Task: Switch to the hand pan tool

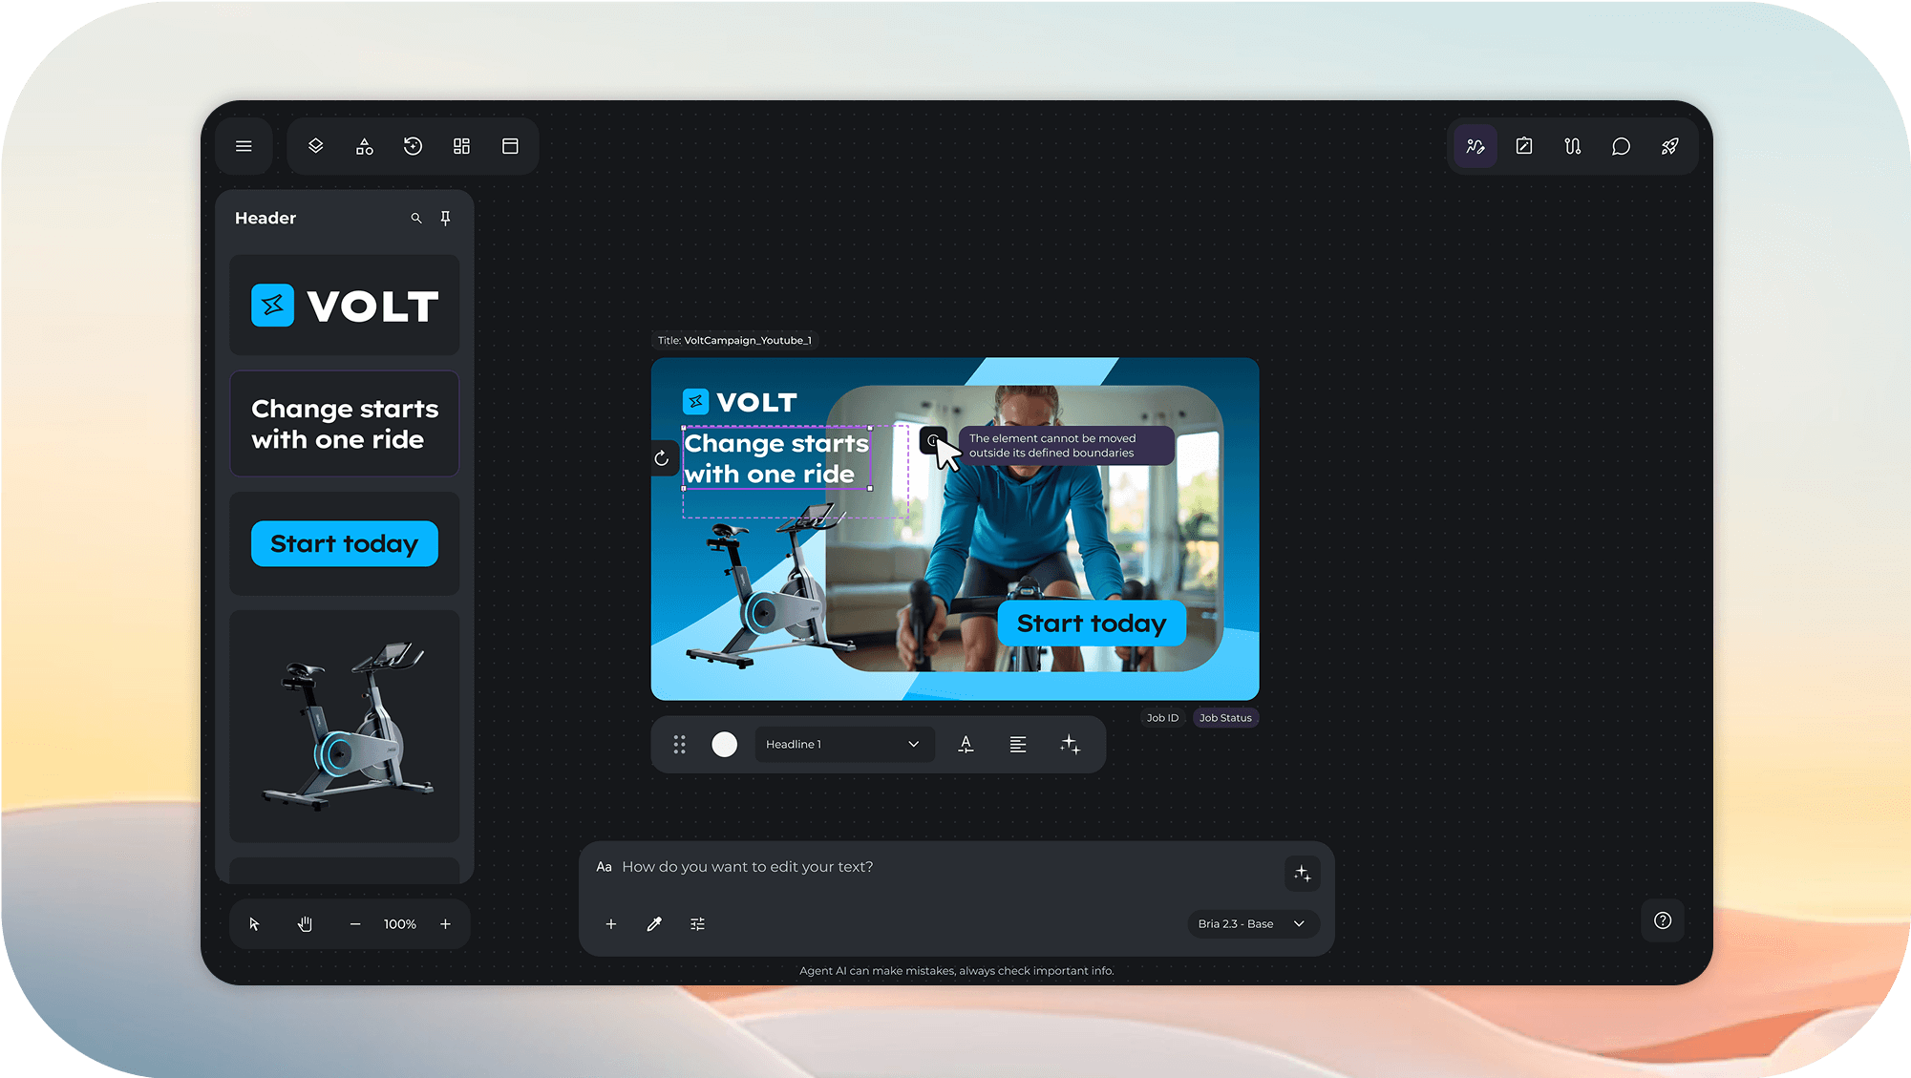Action: (x=305, y=923)
